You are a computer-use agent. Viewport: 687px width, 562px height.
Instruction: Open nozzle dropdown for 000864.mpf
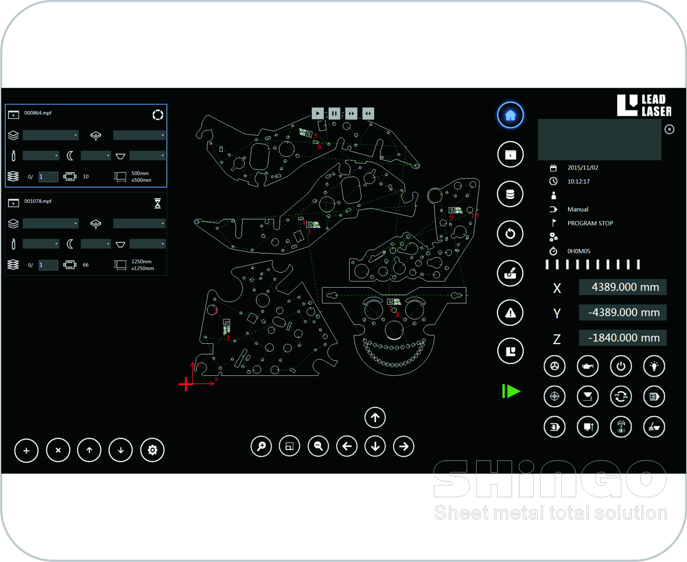148,155
